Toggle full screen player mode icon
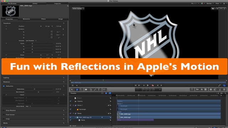 219,85
